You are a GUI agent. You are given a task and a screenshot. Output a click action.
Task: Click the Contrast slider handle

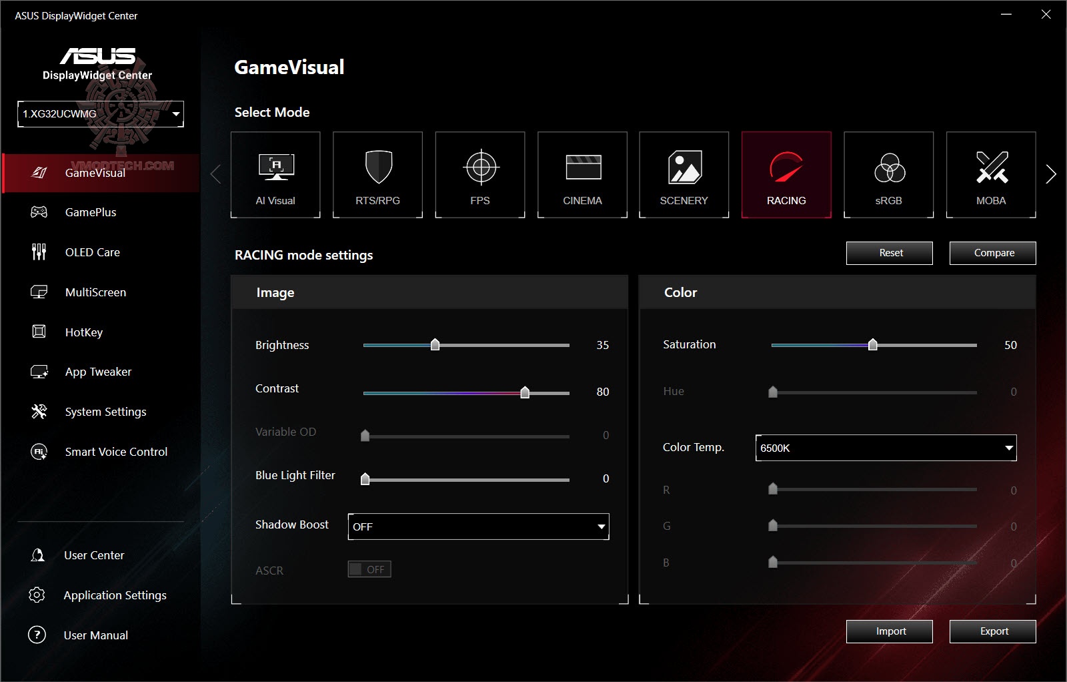(x=525, y=392)
